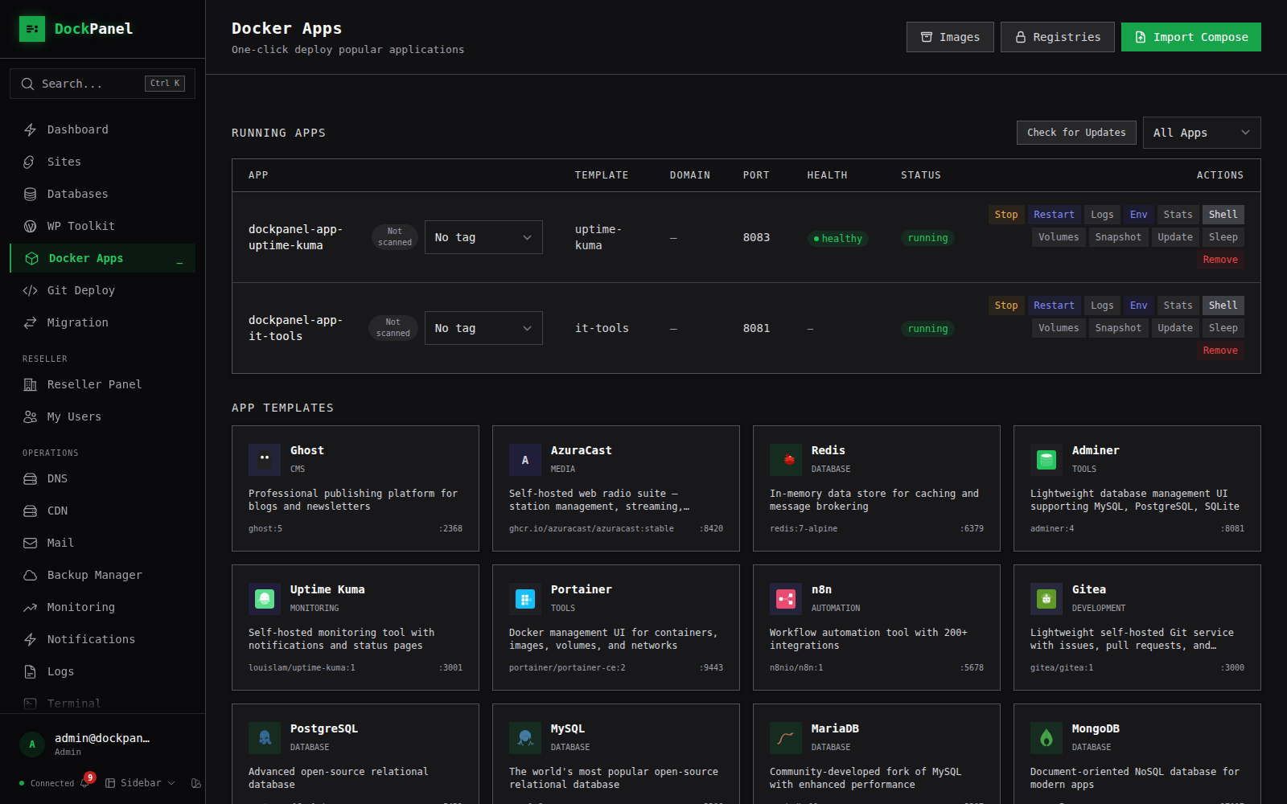Open the notifications bell with badge 9
1287x804 pixels.
(x=86, y=781)
